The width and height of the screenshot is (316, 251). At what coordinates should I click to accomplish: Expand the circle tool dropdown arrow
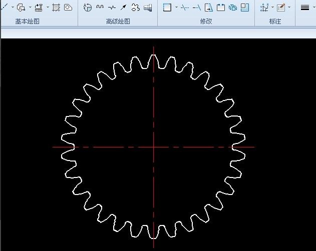point(30,7)
